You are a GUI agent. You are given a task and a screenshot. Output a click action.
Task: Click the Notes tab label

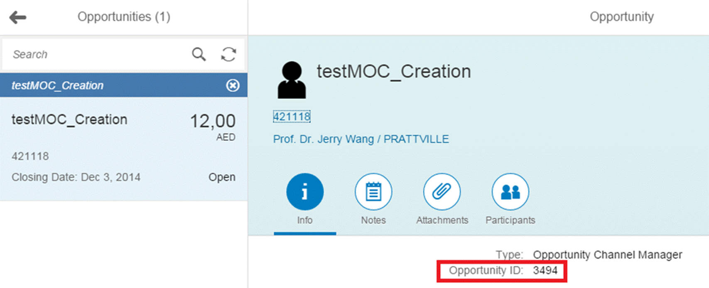coord(373,220)
